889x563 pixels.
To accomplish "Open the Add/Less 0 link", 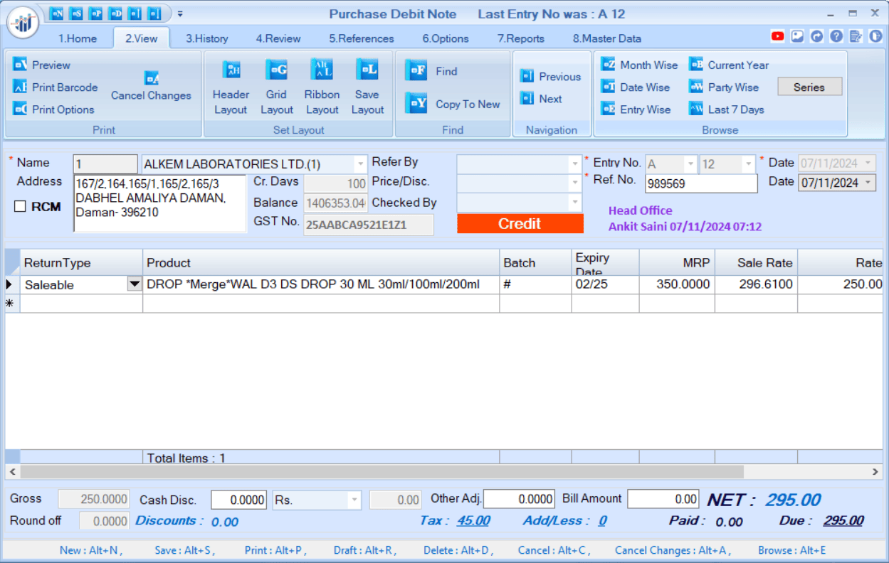I will point(602,520).
